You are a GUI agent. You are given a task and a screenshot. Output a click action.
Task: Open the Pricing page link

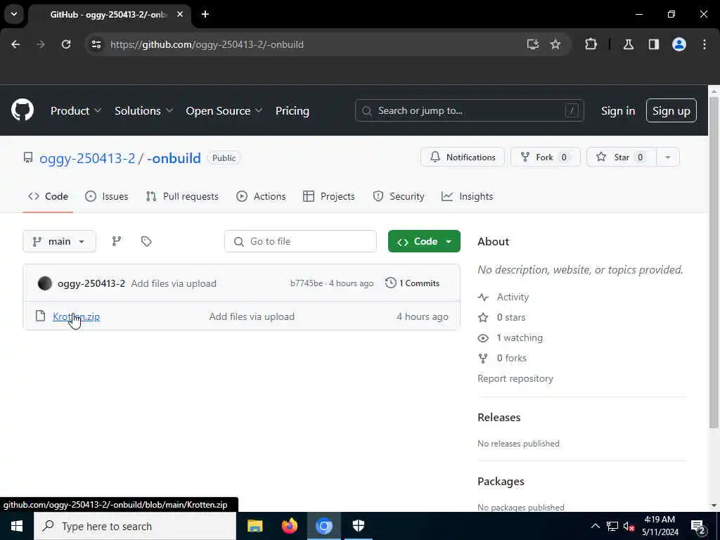[292, 110]
